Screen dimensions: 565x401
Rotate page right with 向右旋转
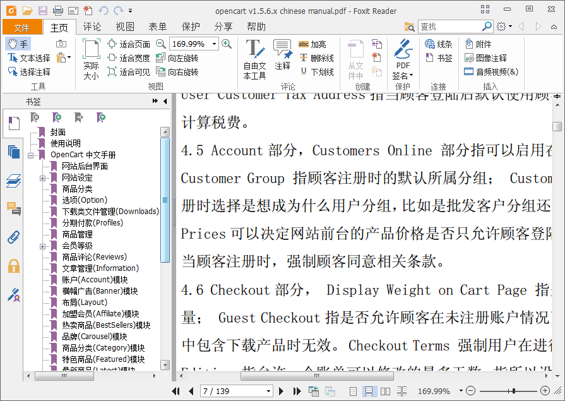[x=177, y=72]
